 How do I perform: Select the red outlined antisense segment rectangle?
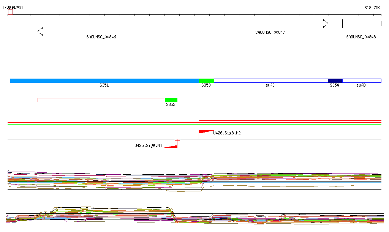[x=101, y=100]
